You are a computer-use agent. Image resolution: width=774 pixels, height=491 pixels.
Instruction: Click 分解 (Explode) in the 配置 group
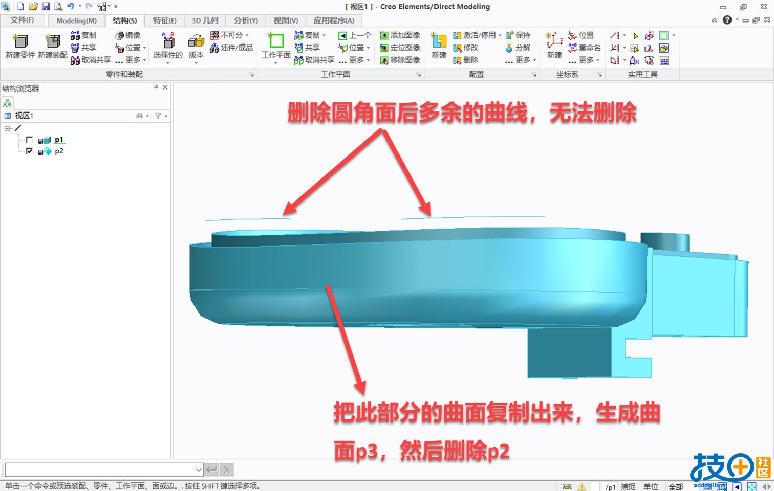click(x=518, y=48)
